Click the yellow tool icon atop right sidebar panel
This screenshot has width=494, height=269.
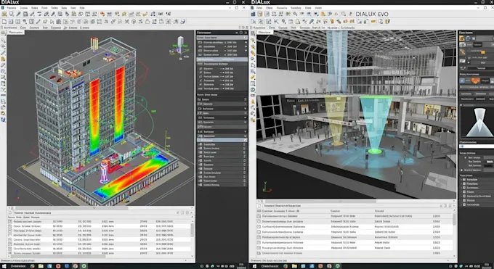(462, 38)
